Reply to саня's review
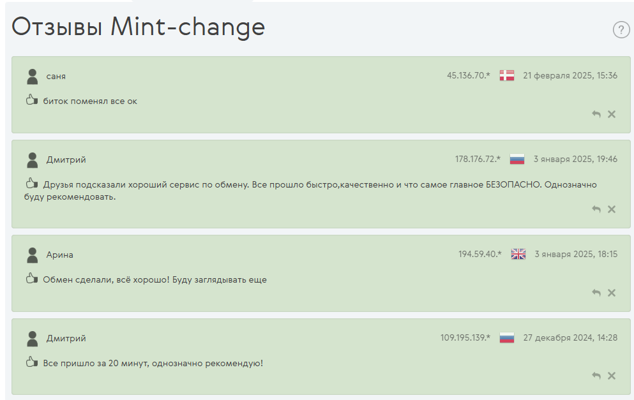 tap(596, 114)
